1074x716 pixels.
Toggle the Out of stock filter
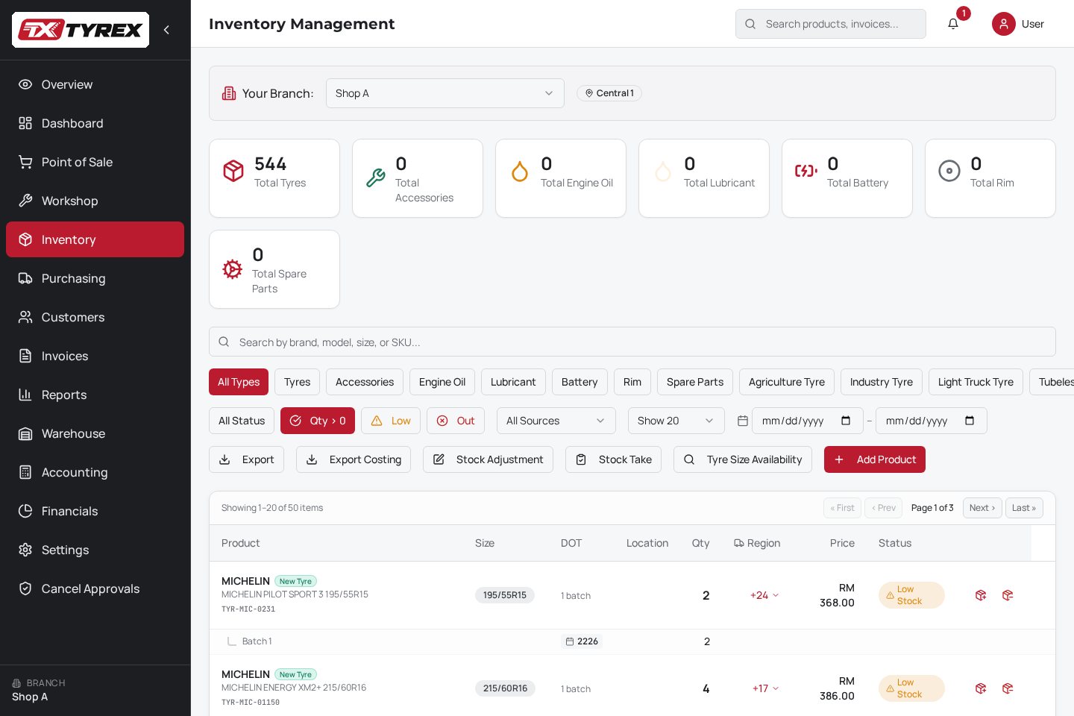[x=456, y=421]
